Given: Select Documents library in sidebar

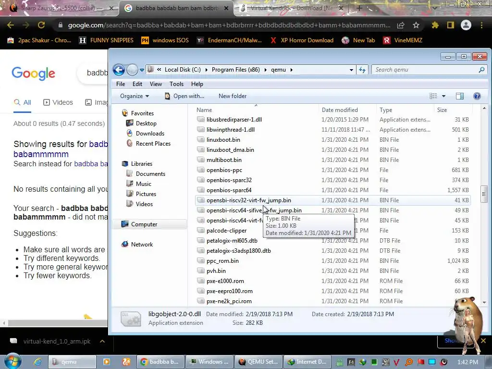Looking at the screenshot, I should 150,174.
